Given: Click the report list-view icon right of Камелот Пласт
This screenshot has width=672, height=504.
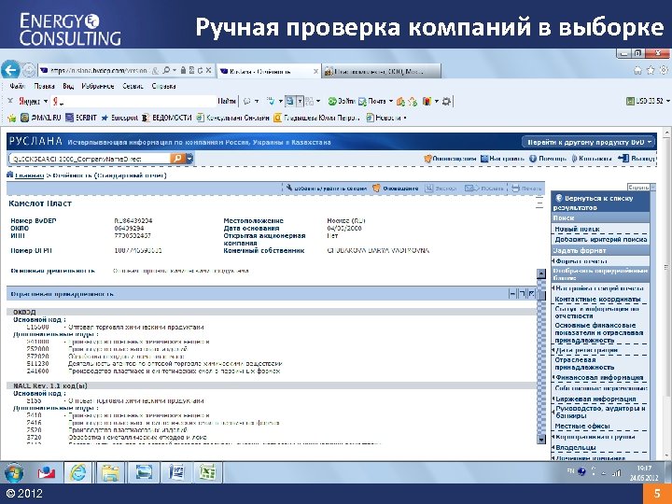Looking at the screenshot, I should pos(539,203).
